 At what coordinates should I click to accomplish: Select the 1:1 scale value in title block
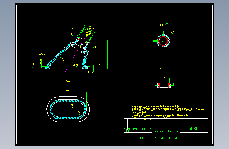(x=176, y=135)
